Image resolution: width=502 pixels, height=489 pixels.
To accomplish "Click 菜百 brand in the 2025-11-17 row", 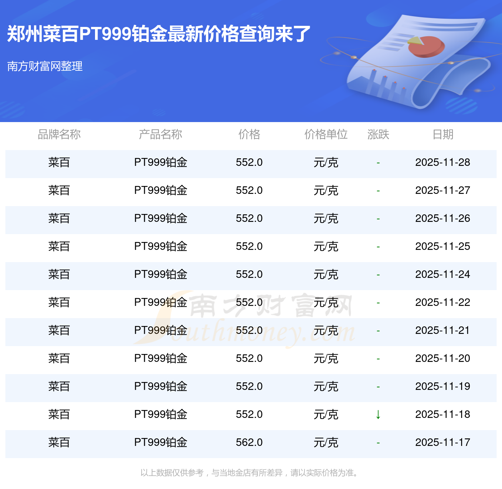I will click(59, 442).
